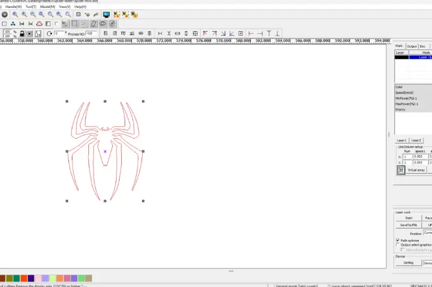Image resolution: width=432 pixels, height=287 pixels.
Task: Click the first orange bug-shaped toolbar icon
Action: tap(117, 15)
